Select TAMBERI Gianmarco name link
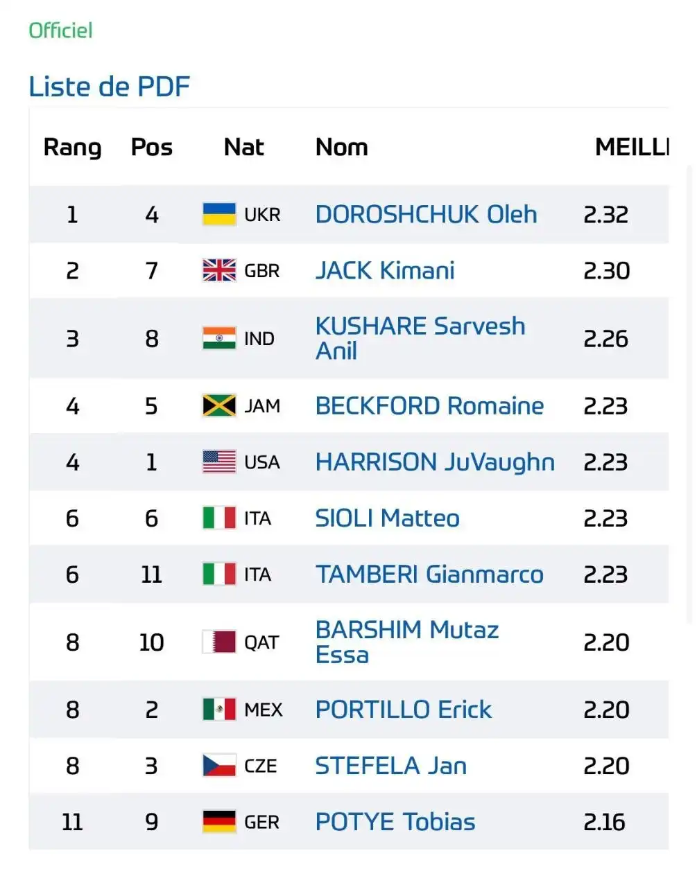 429,574
